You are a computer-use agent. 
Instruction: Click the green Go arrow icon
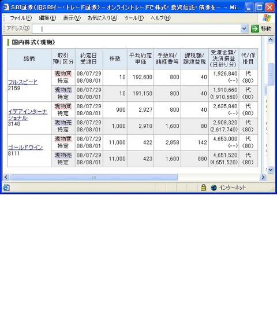coord(254,28)
